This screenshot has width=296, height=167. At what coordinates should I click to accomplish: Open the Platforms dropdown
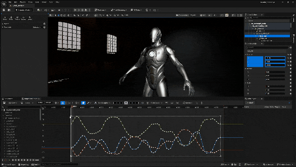pyautogui.click(x=100, y=10)
